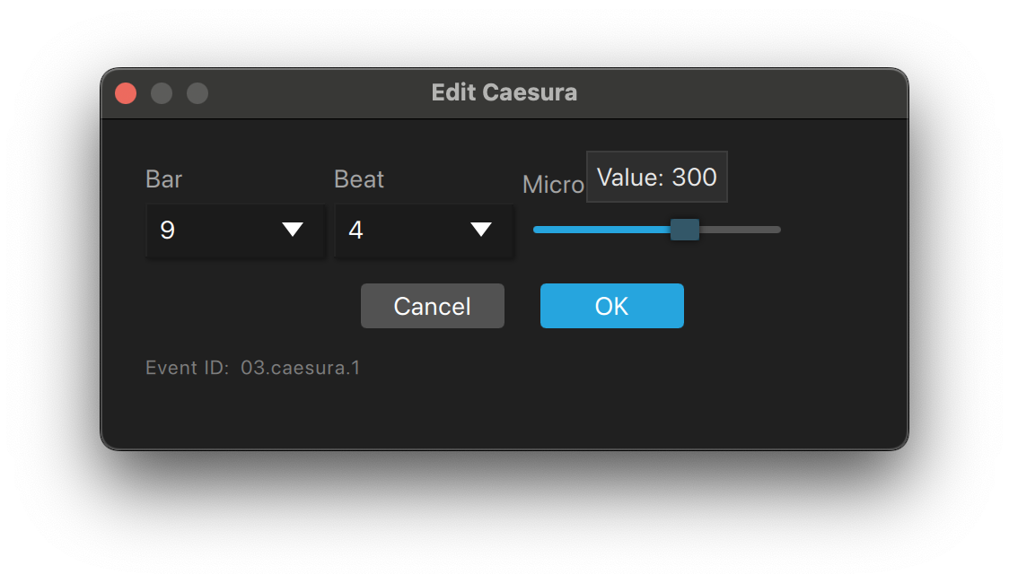Click the number 9 in Bar field
Image resolution: width=1009 pixels, height=583 pixels.
(x=167, y=231)
